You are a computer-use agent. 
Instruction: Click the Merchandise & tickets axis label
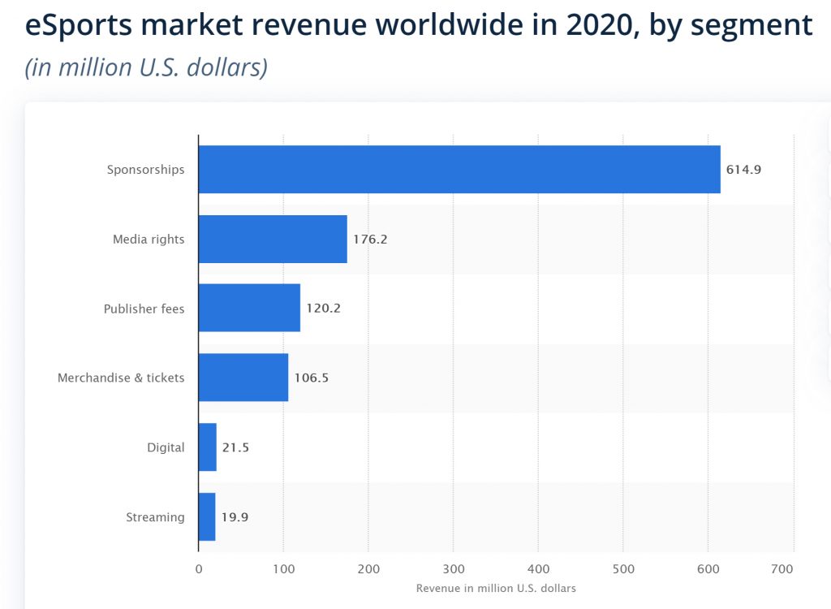[x=121, y=378]
